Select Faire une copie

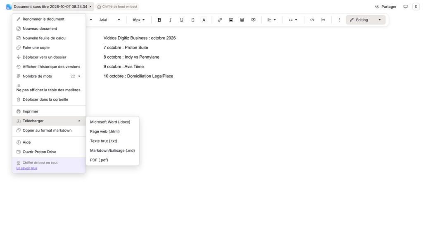(x=49, y=48)
